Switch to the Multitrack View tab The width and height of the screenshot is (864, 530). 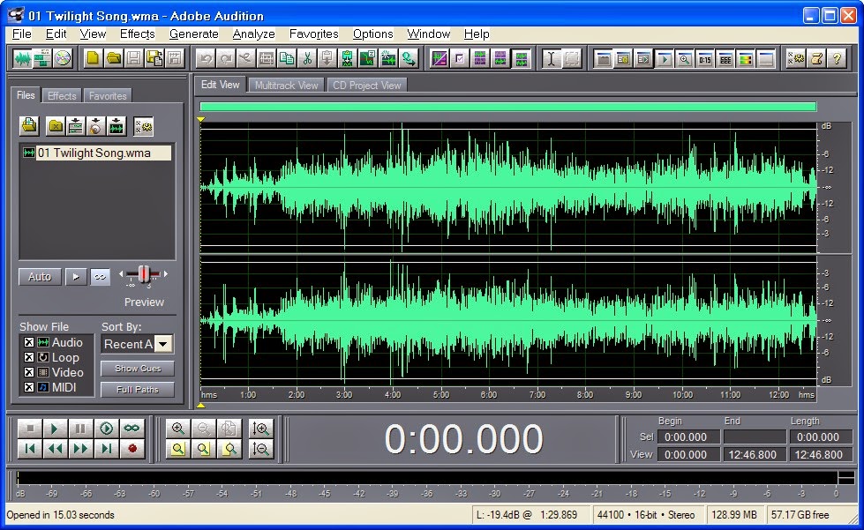(x=287, y=86)
